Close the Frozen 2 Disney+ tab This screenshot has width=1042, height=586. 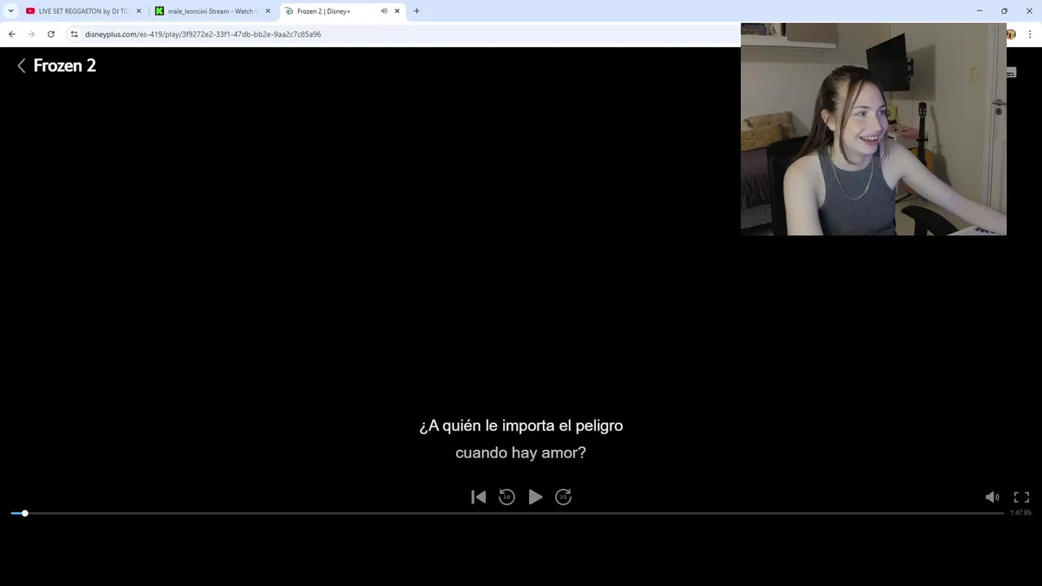coord(397,11)
